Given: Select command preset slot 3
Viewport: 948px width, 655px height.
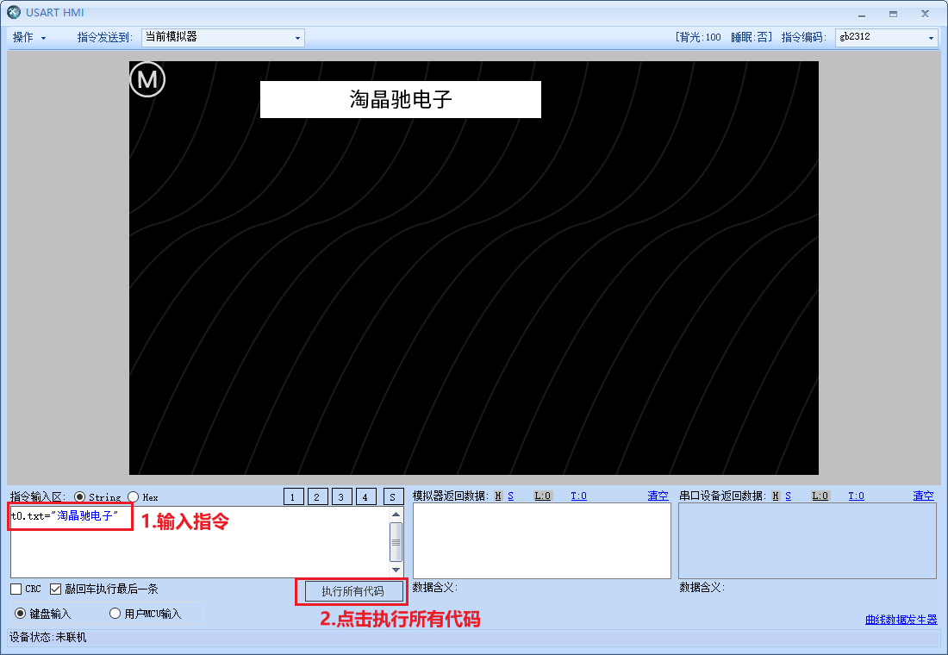Looking at the screenshot, I should (x=341, y=496).
